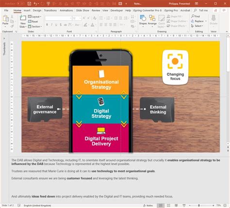Switch to the Slide Show tab
Viewport: 230px width, 208px height.
click(82, 10)
